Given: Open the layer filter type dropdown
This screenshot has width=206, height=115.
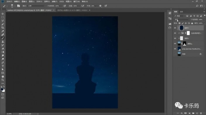Looking at the screenshot, I should coord(179,16).
